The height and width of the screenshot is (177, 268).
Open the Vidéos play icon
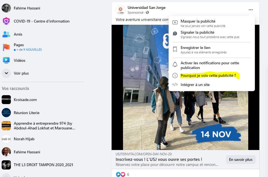coord(6,60)
